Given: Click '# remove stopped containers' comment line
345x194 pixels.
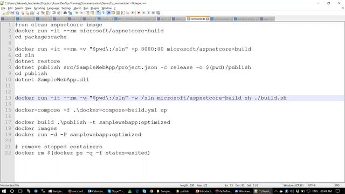Looking at the screenshot, I should (58, 147).
